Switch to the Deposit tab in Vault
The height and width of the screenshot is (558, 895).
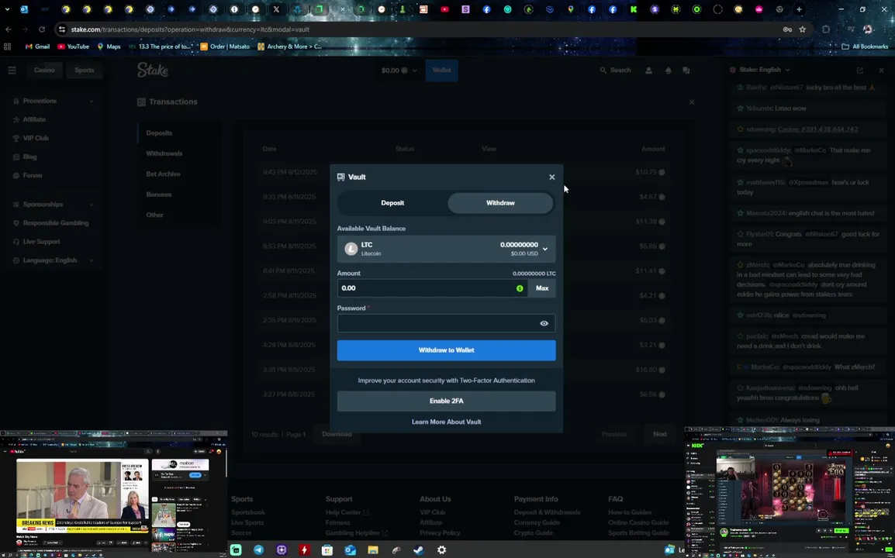(392, 202)
